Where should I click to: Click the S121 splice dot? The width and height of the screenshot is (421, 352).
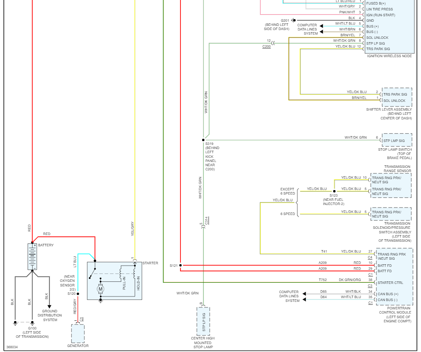click(x=180, y=265)
